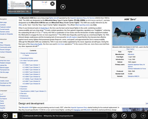Go to '4.9 A6M8 Type 0 Model 64'

[31, 84]
